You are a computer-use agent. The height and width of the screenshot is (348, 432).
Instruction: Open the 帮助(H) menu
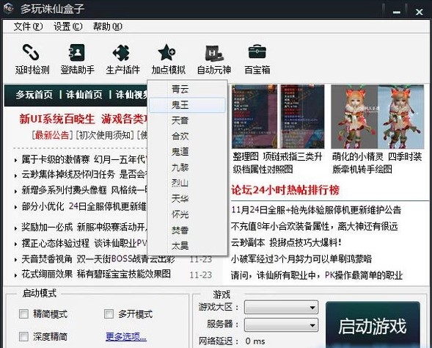107,26
